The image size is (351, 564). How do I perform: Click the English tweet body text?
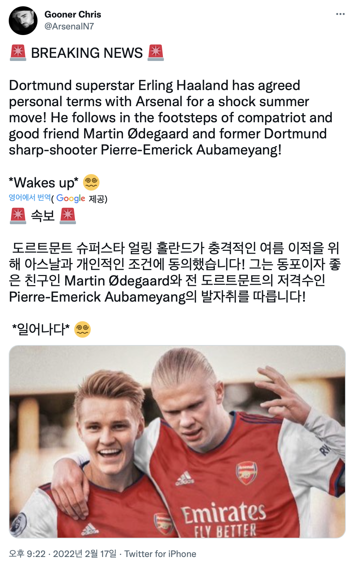pos(171,118)
